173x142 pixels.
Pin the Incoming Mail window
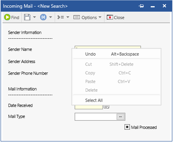coord(141,6)
